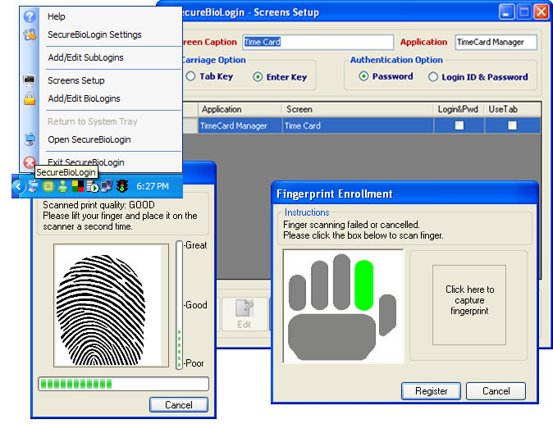Choose Exit SecureBioLogin menu entry

pyautogui.click(x=85, y=162)
